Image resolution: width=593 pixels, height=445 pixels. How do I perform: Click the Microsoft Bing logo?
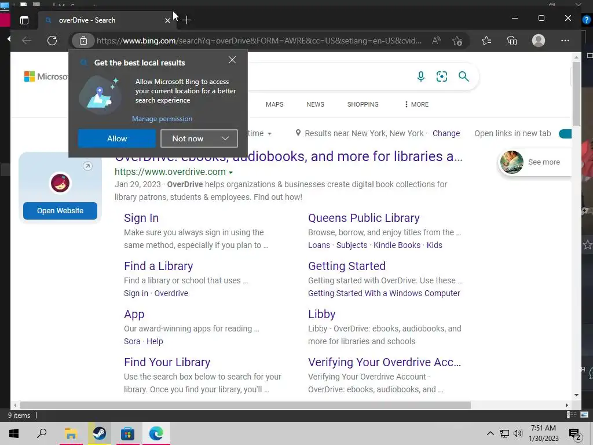[x=46, y=76]
